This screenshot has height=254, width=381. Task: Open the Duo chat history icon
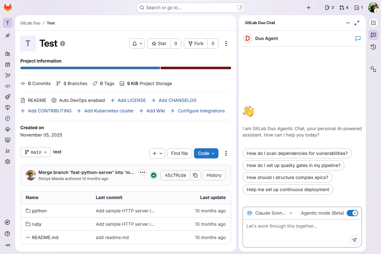(373, 47)
